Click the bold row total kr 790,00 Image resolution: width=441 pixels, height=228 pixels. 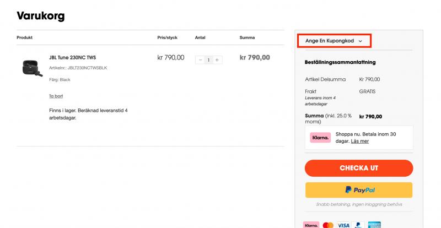[255, 58]
